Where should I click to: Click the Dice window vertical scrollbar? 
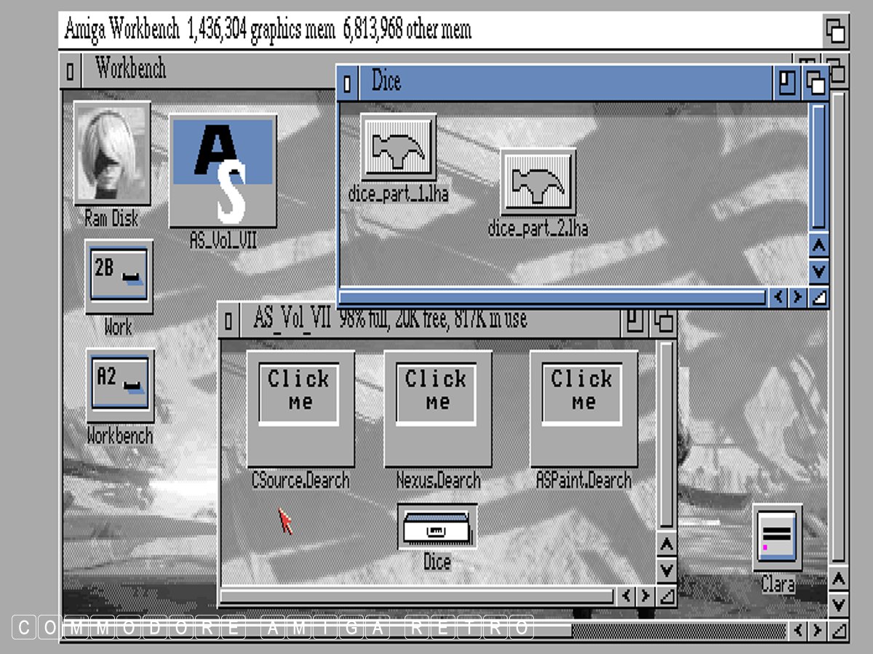(818, 167)
